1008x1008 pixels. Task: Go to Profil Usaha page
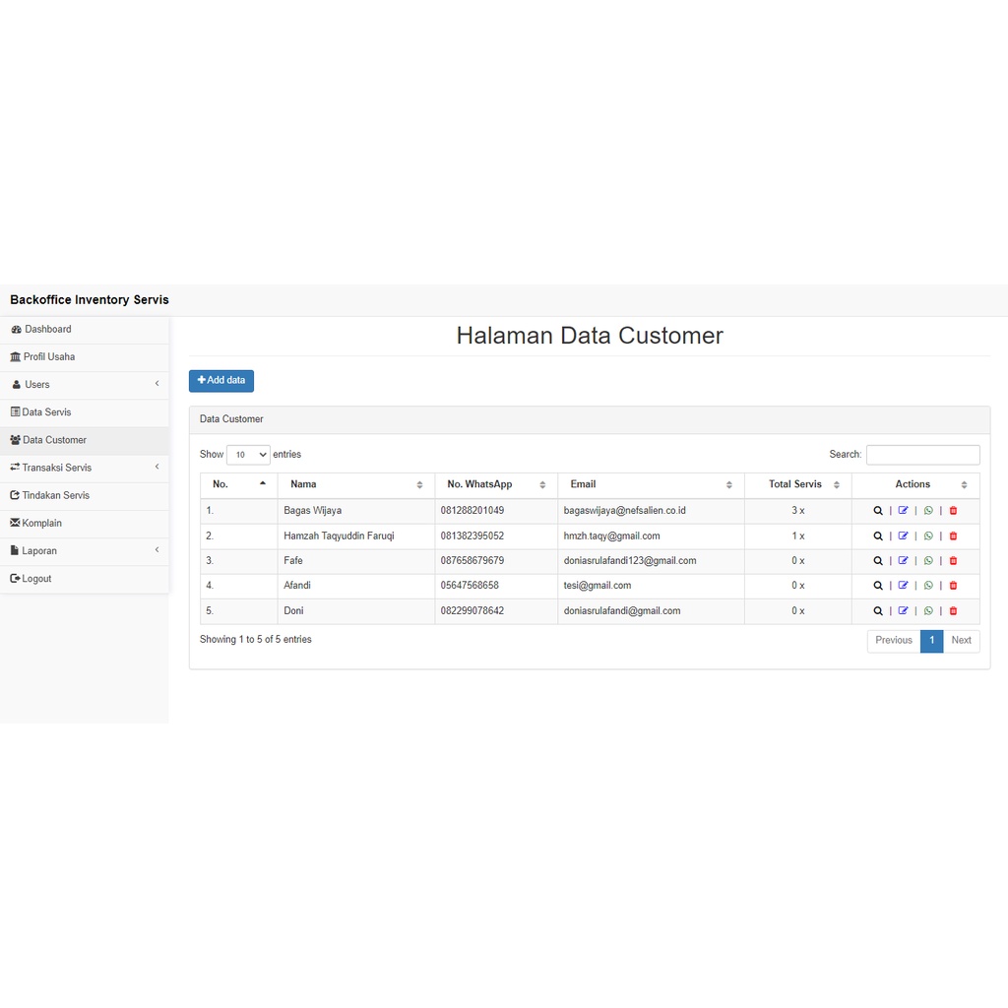click(x=85, y=356)
